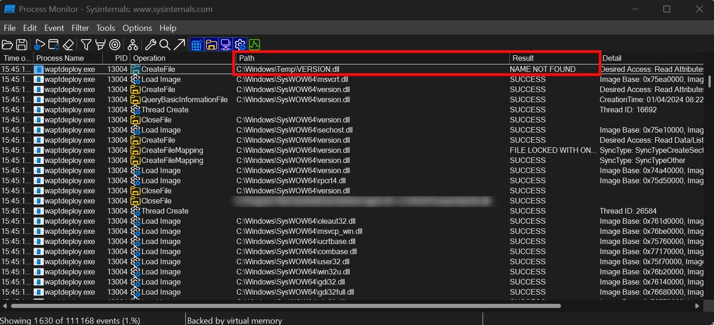This screenshot has height=325, width=714.
Task: Select the ucrtbase.dll path row
Action: 296,241
